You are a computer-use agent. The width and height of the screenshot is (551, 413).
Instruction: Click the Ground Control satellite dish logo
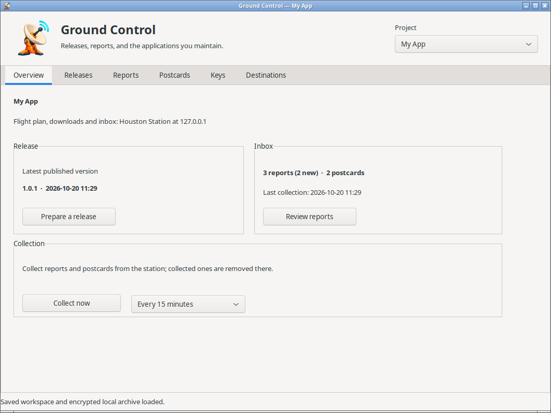pos(33,38)
